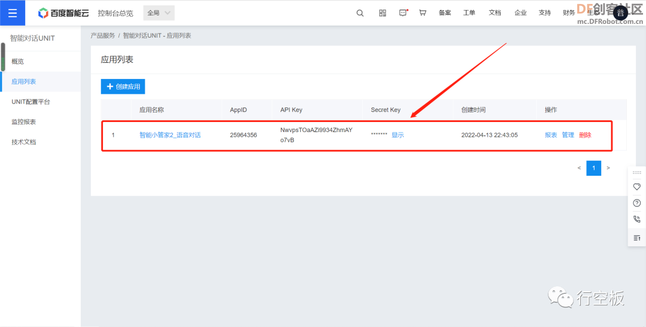Click the 报表 action link
The image size is (646, 327).
tap(551, 135)
